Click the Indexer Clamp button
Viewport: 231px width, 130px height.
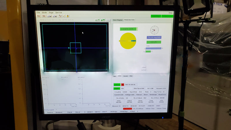click(161, 109)
